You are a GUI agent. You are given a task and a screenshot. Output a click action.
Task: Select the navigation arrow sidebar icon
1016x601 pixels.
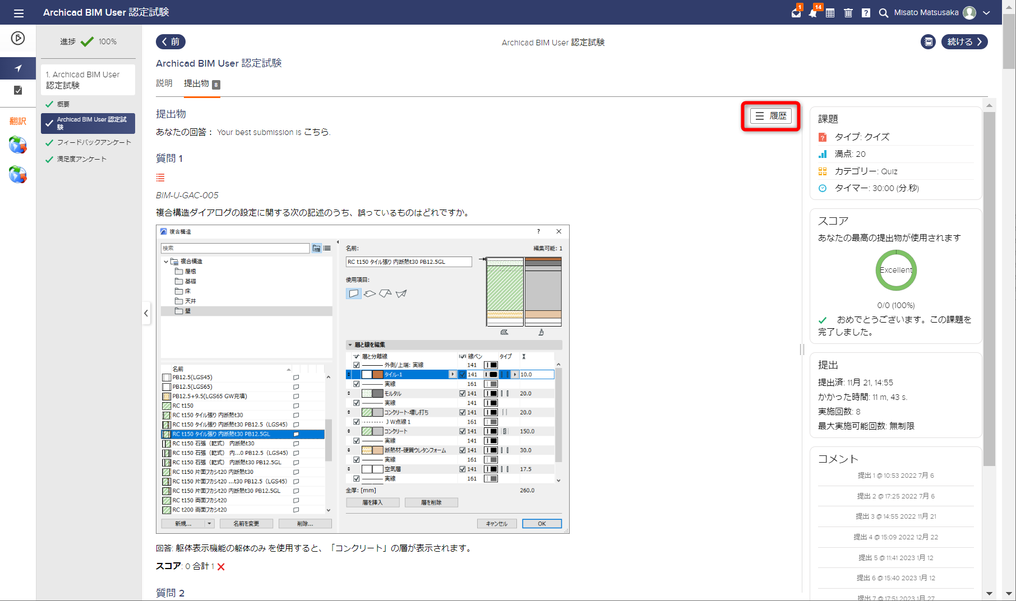pyautogui.click(x=18, y=68)
